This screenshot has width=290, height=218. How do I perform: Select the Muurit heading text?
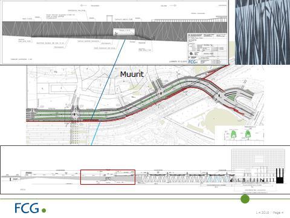click(x=132, y=74)
